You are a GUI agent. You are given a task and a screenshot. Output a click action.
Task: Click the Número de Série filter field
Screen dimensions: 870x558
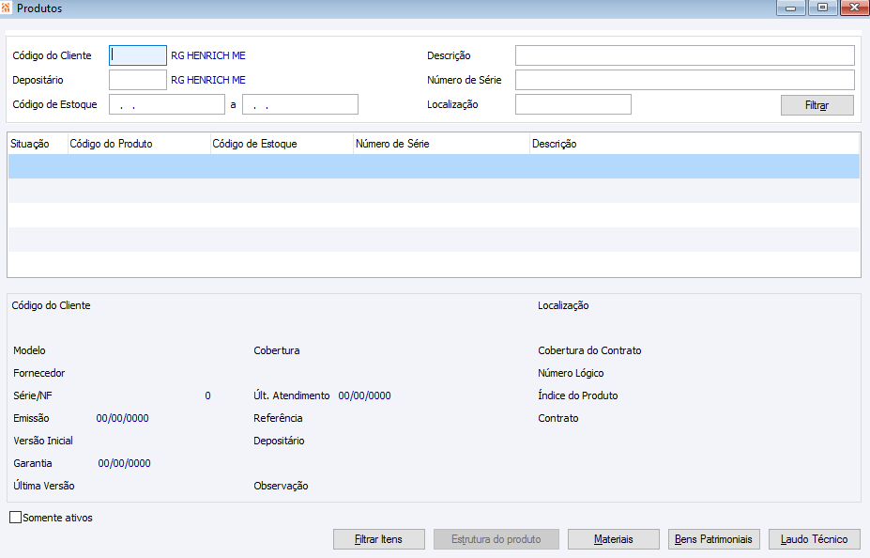(x=685, y=80)
